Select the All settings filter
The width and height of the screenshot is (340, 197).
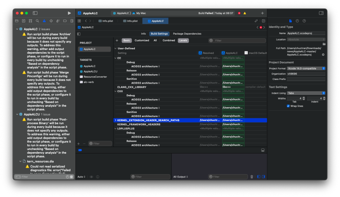click(x=155, y=40)
